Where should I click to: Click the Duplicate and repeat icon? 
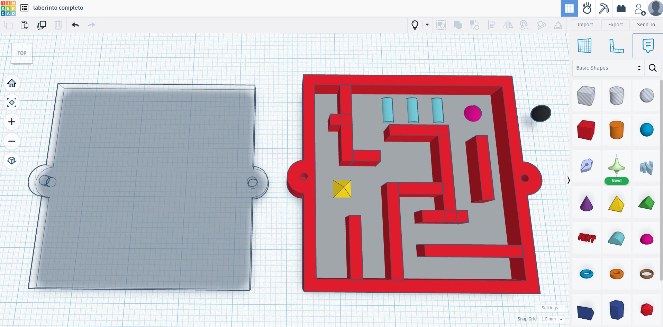tap(42, 25)
